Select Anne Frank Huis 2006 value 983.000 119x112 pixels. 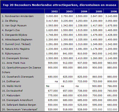[x=112, y=63]
